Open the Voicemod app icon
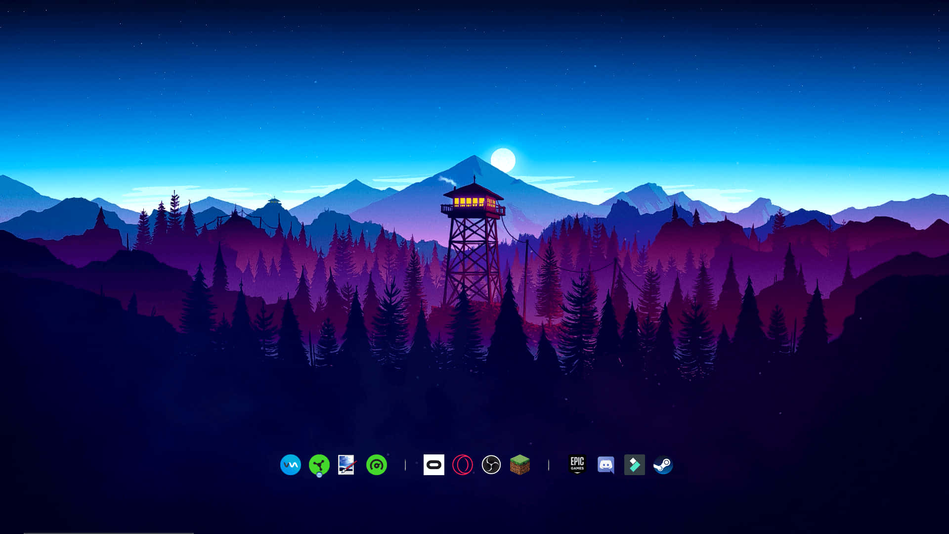949x534 pixels. 290,465
